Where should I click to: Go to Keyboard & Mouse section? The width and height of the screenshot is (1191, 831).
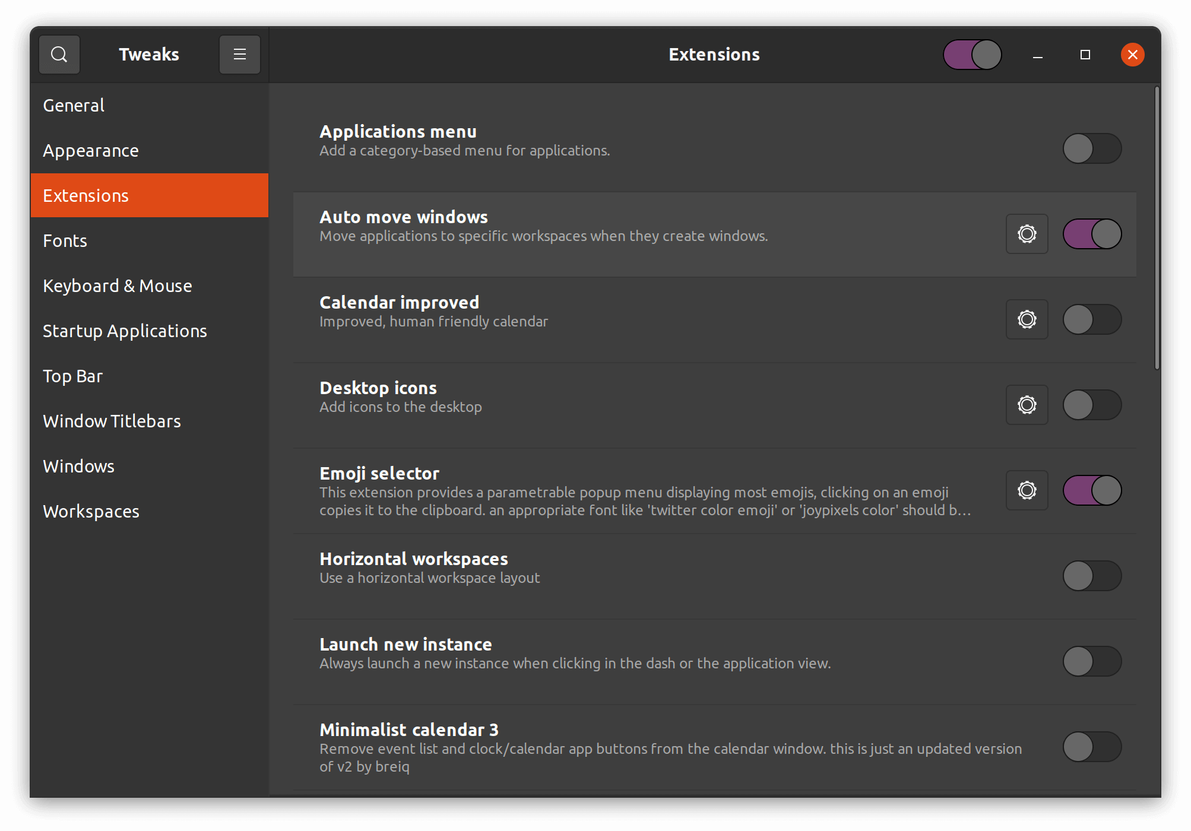(x=118, y=286)
